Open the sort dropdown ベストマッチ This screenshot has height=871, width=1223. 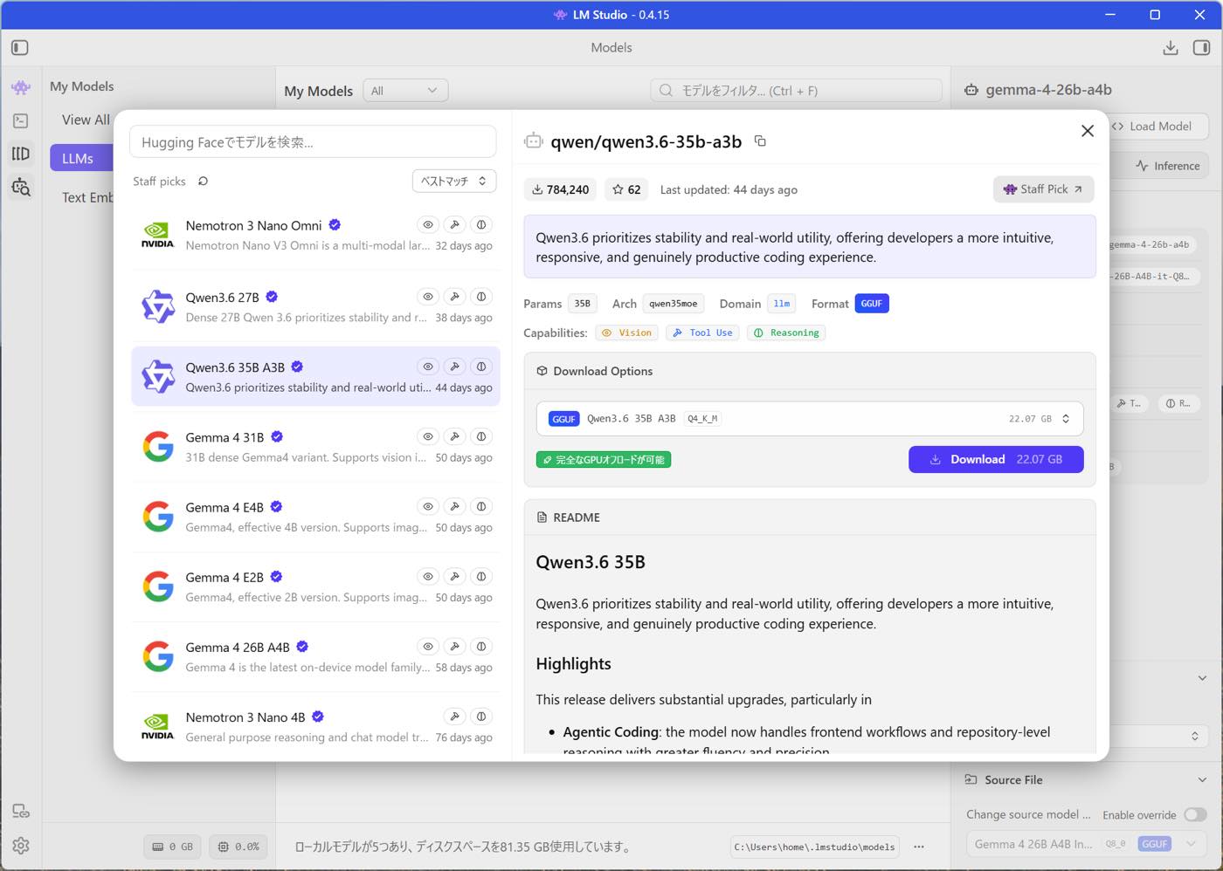tap(454, 181)
